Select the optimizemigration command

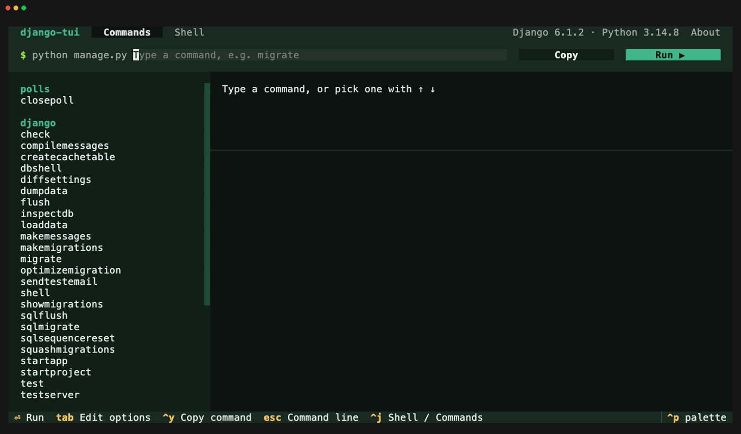[x=71, y=270]
